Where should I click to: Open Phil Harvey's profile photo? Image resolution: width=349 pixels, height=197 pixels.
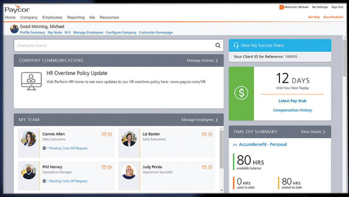tap(28, 172)
